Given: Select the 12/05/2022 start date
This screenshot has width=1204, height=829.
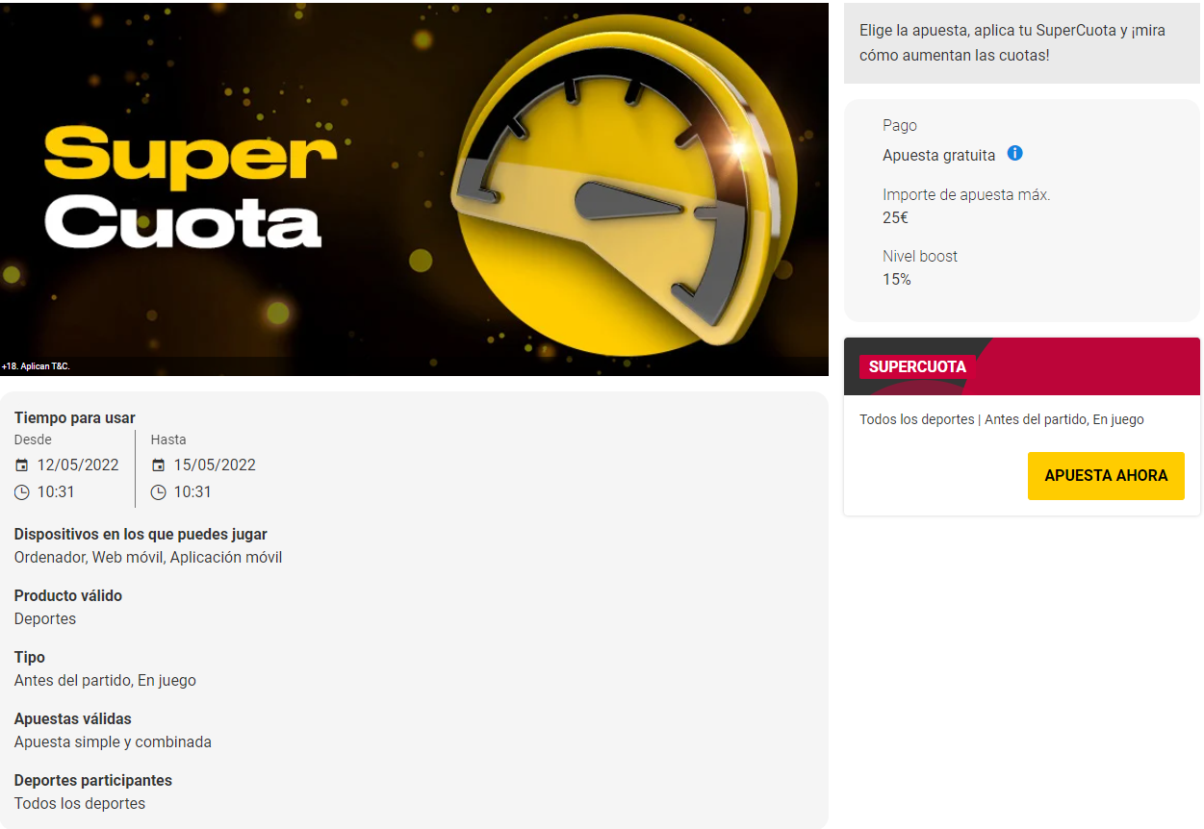Looking at the screenshot, I should 78,465.
